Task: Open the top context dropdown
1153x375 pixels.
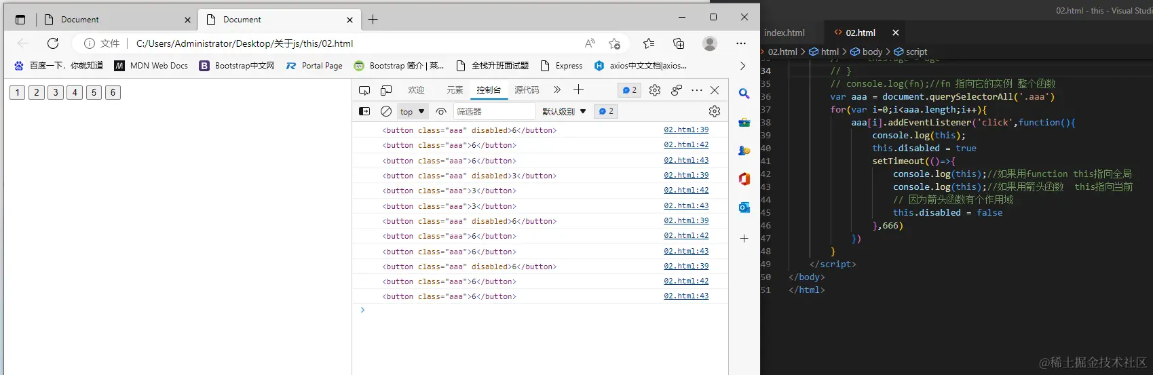Action: (413, 111)
